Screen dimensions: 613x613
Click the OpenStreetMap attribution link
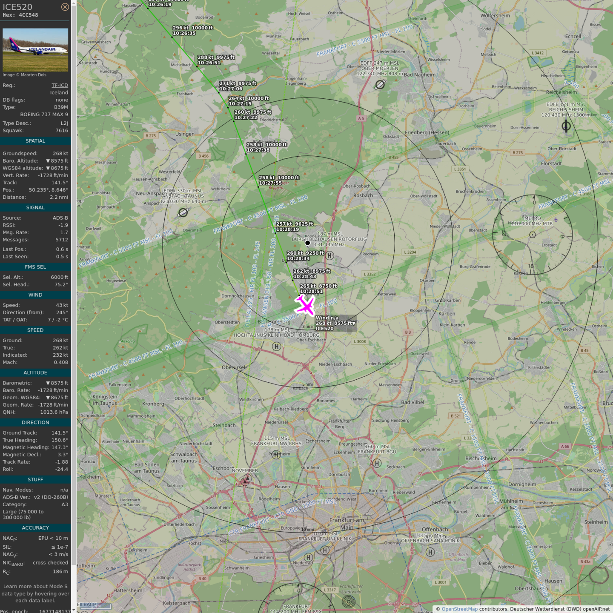tap(459, 609)
